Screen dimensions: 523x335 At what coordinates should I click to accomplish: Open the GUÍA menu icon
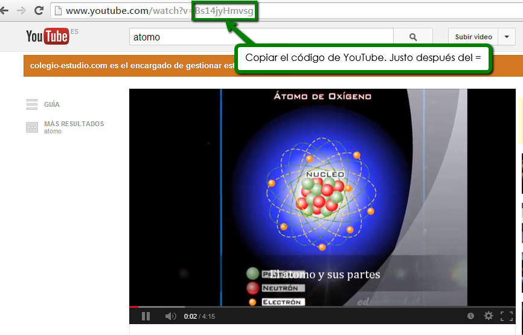tap(32, 104)
